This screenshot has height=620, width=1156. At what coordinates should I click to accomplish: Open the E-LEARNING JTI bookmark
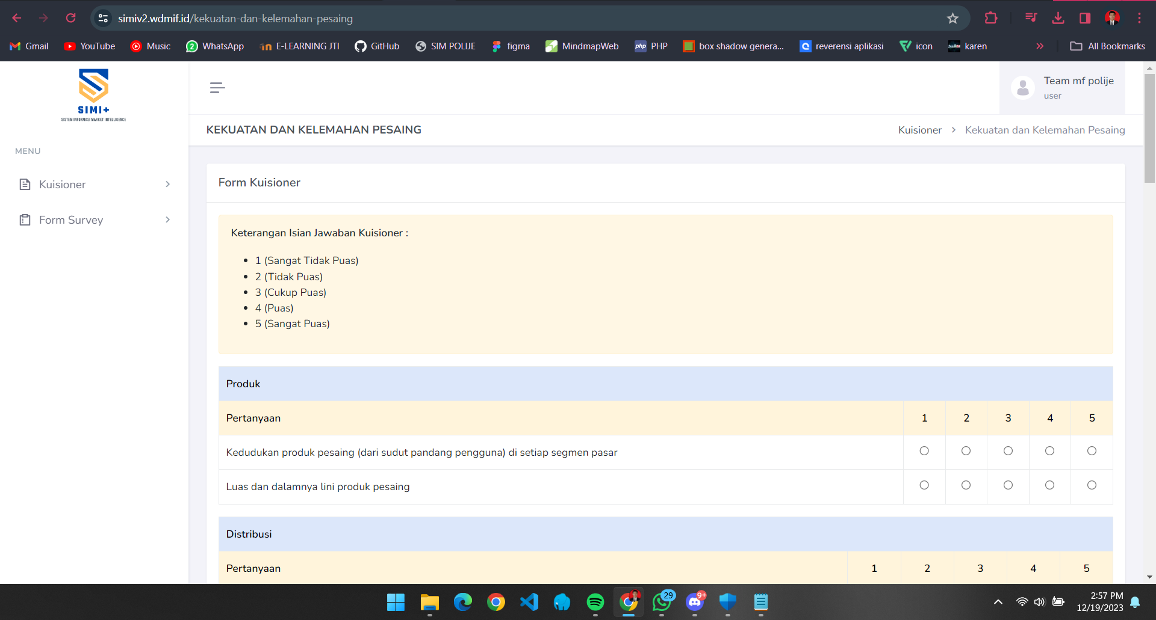pyautogui.click(x=300, y=46)
